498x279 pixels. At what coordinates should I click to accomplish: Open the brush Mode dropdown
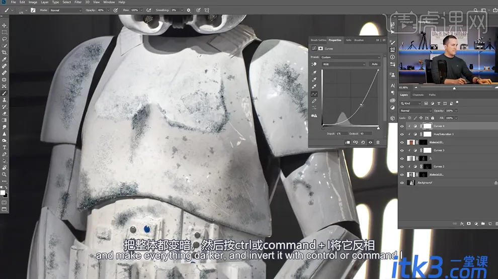(x=66, y=10)
